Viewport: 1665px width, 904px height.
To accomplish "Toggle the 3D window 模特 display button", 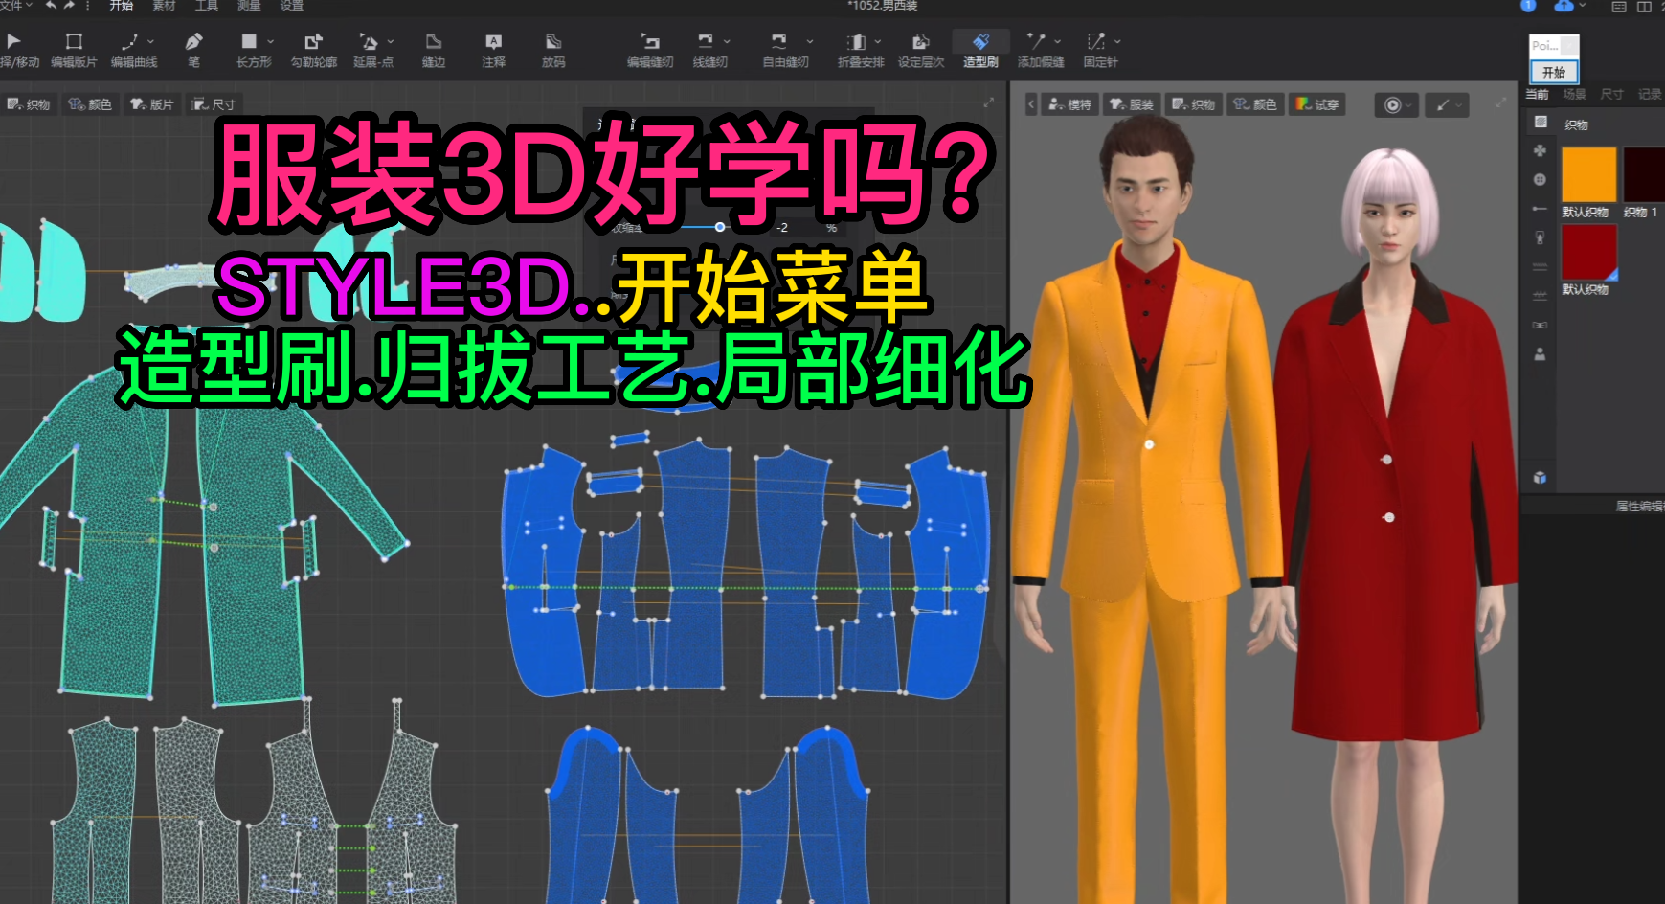I will [1069, 104].
